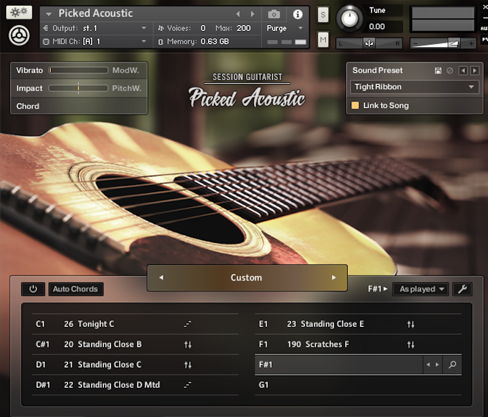The height and width of the screenshot is (417, 488).
Task: Select PitchW. assignment for Impact
Action: [x=126, y=88]
